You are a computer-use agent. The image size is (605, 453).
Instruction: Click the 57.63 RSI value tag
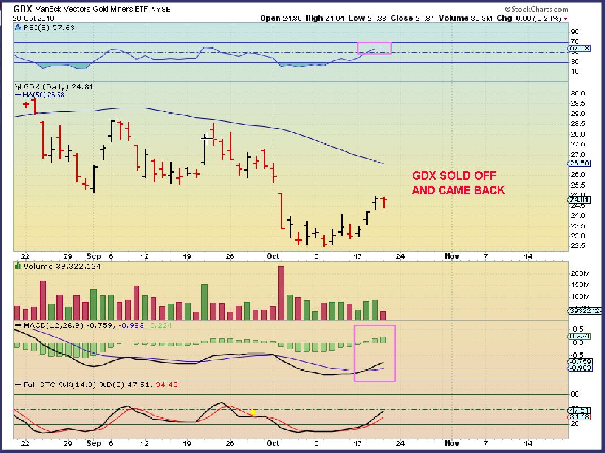pos(578,49)
